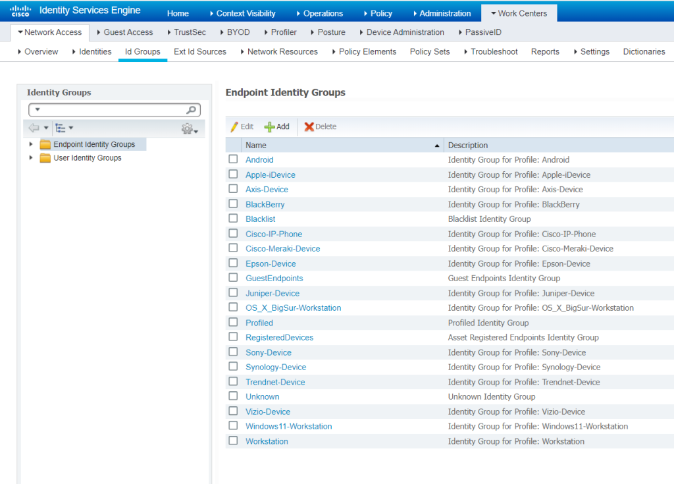Click the pencil Edit icon
Image resolution: width=674 pixels, height=484 pixels.
[234, 126]
